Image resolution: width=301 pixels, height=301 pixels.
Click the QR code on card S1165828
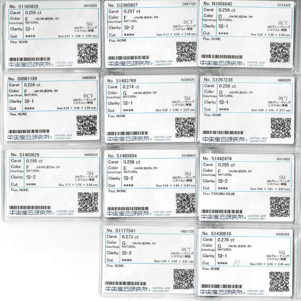tap(88, 53)
